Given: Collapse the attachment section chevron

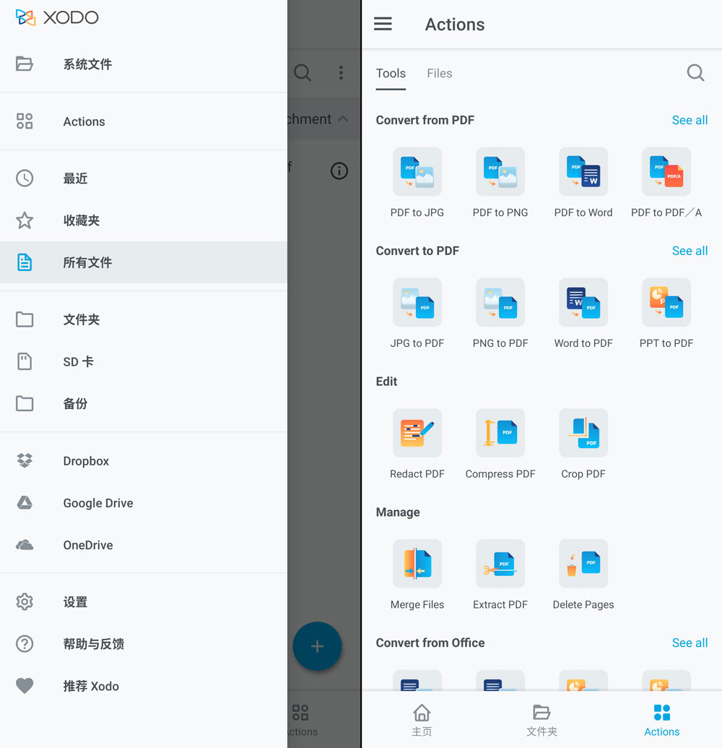Looking at the screenshot, I should click(343, 119).
